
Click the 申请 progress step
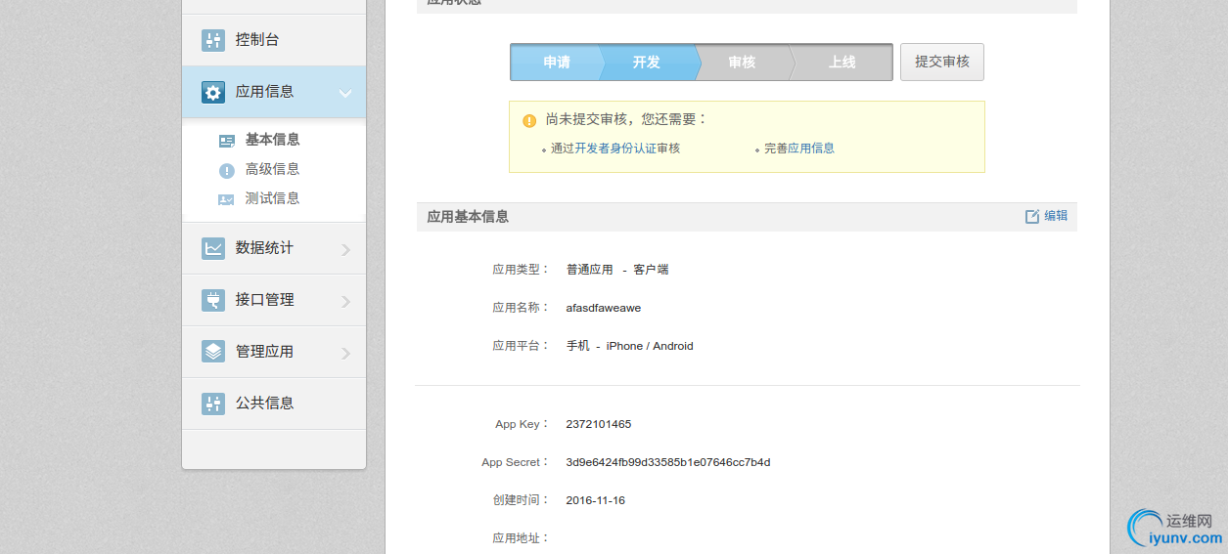(x=557, y=62)
